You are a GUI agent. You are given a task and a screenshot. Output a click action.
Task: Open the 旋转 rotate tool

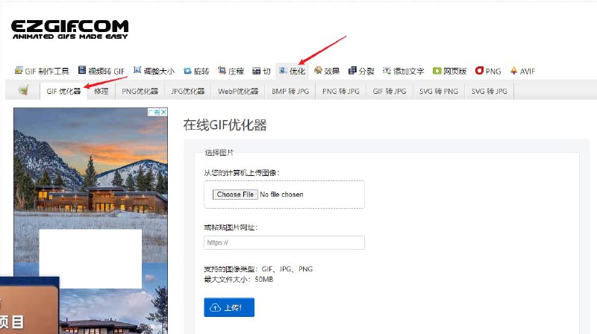(x=196, y=71)
